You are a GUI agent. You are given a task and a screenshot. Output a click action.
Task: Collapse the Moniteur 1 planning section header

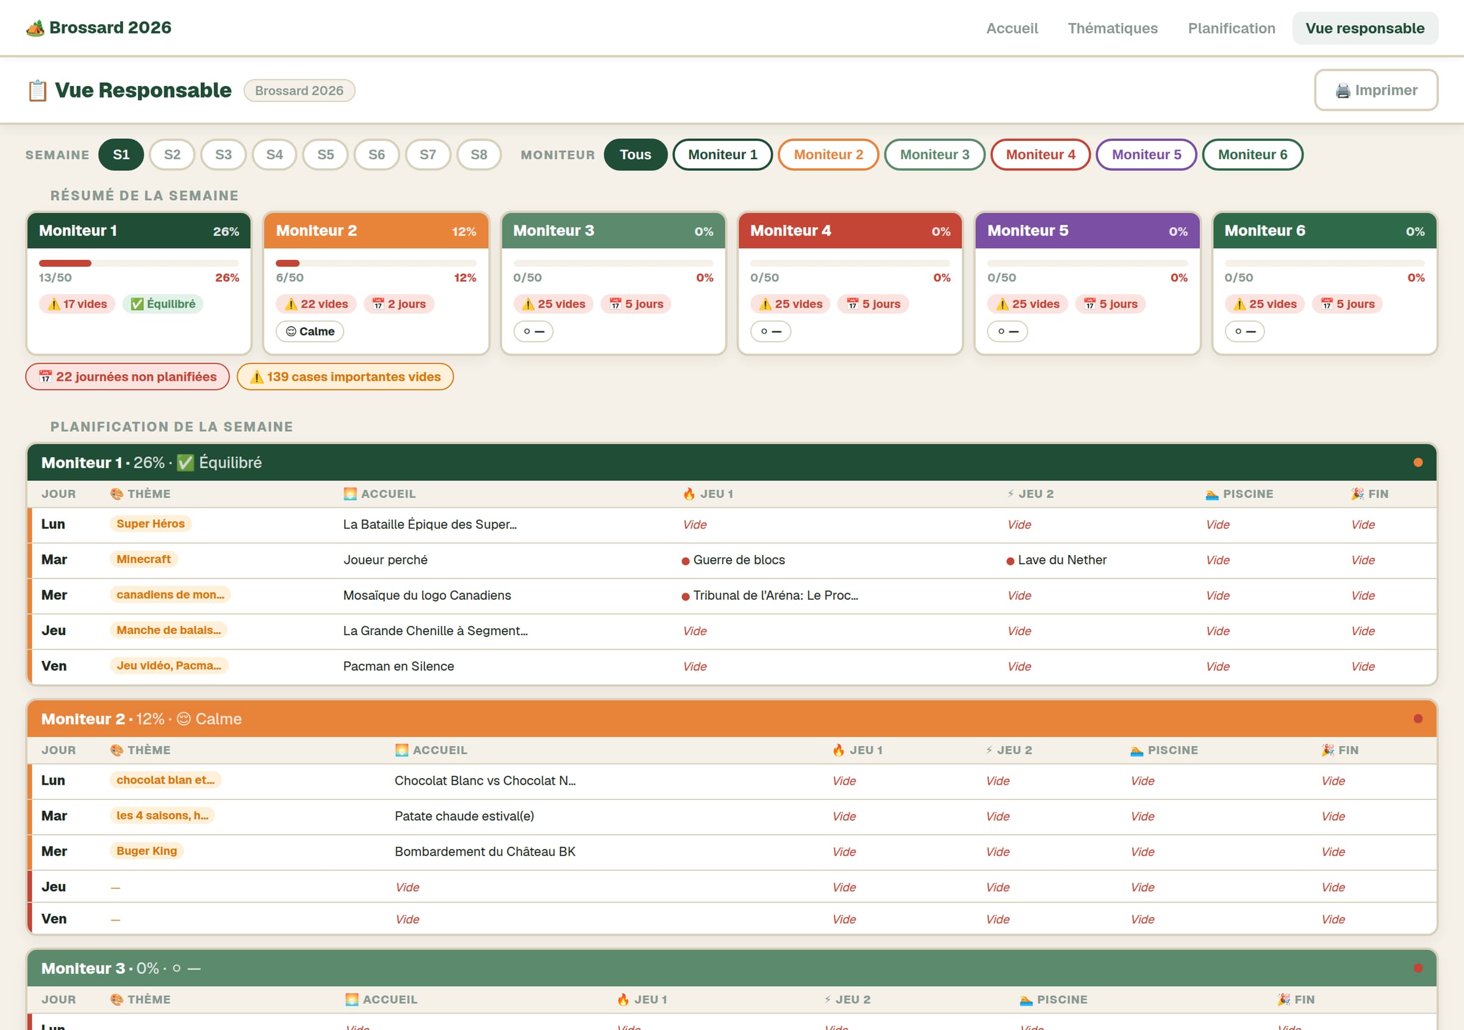[731, 463]
